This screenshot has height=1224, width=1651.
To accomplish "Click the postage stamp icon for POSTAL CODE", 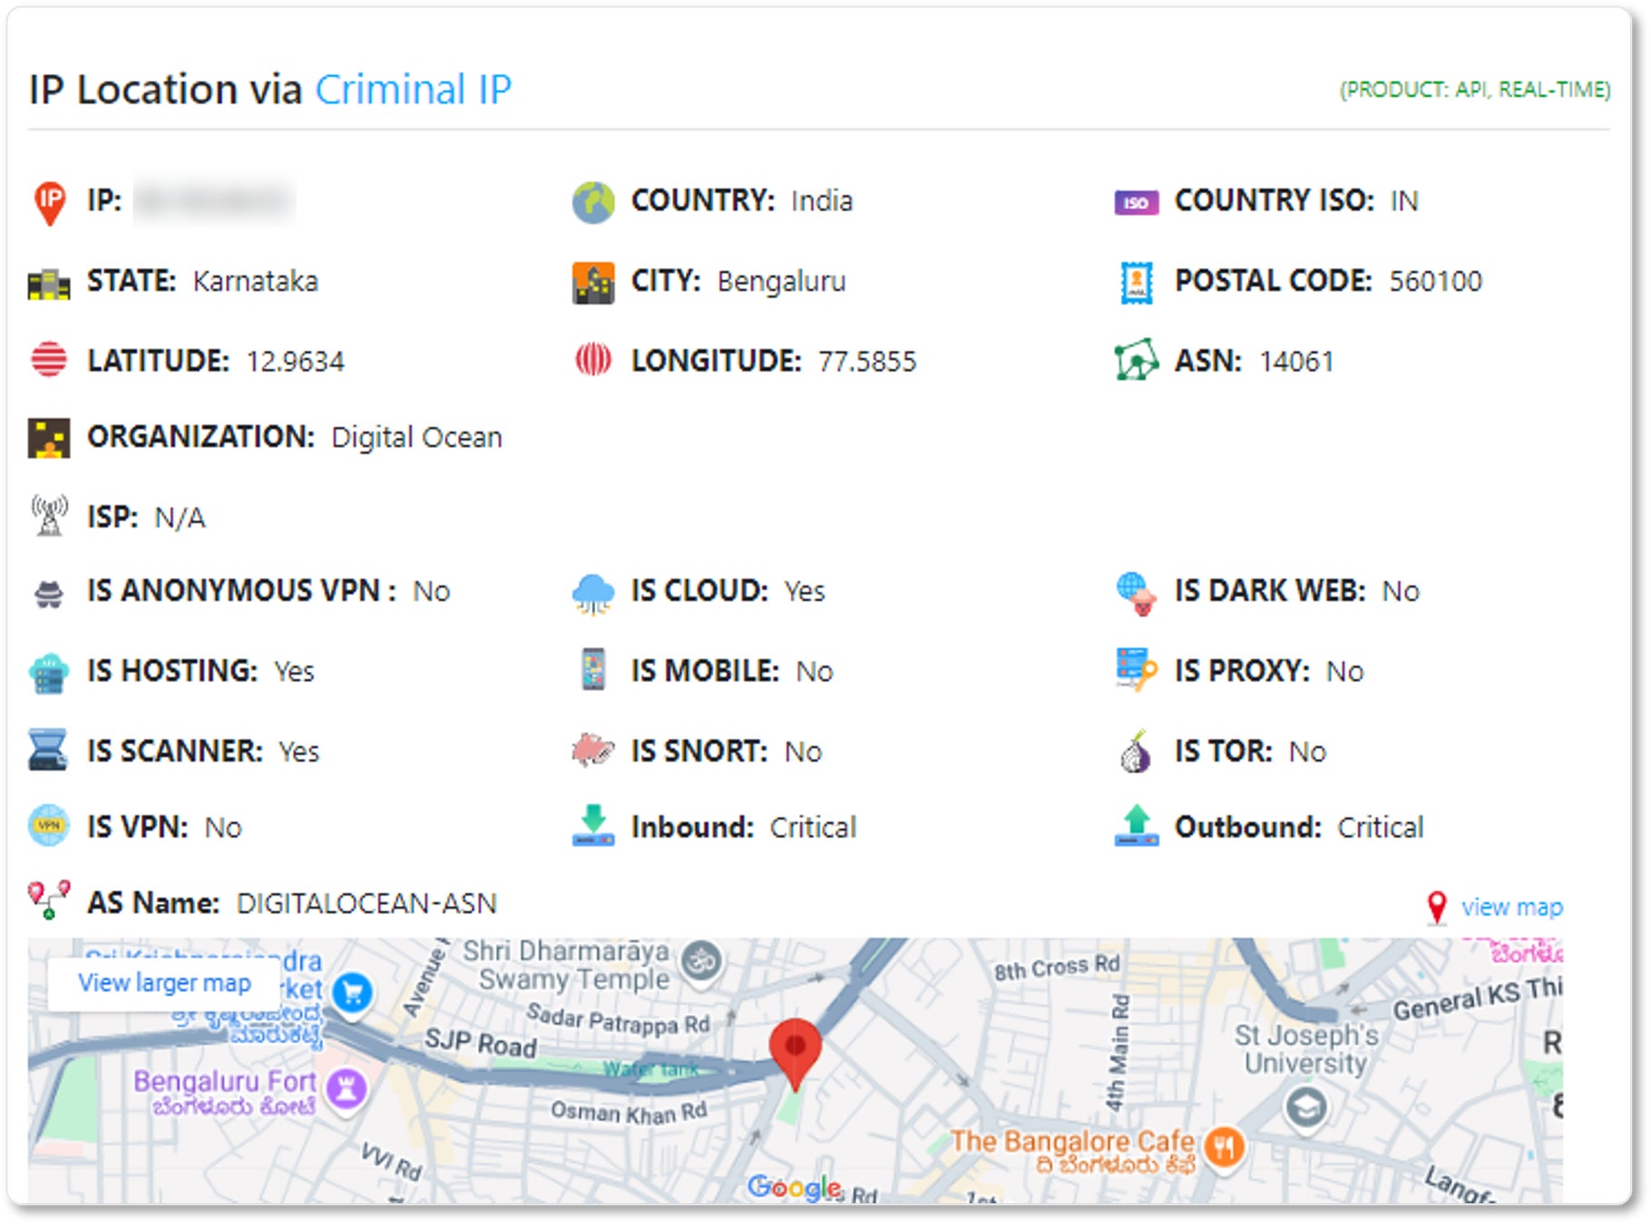I will tap(1137, 283).
